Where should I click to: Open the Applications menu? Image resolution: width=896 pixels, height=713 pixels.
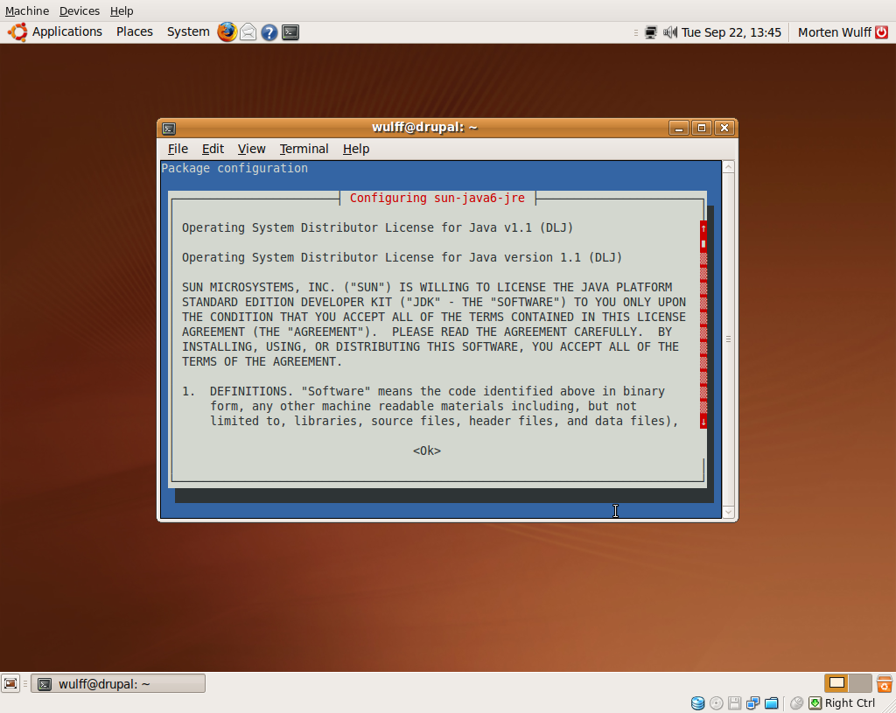[66, 32]
